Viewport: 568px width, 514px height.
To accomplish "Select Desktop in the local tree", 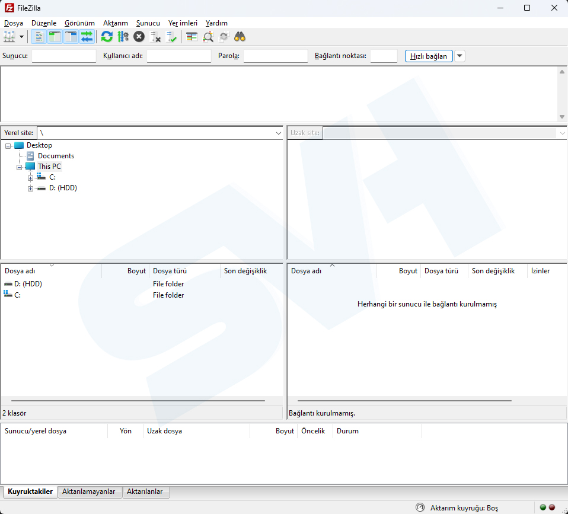I will [x=39, y=145].
